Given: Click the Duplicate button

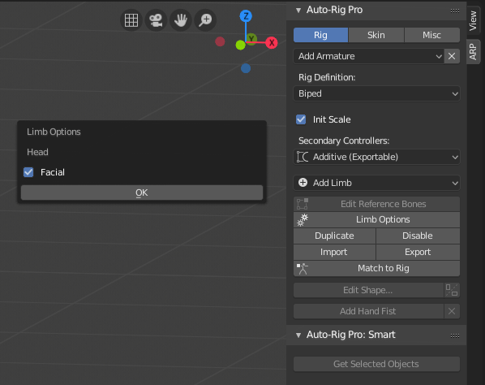Looking at the screenshot, I should [x=334, y=236].
